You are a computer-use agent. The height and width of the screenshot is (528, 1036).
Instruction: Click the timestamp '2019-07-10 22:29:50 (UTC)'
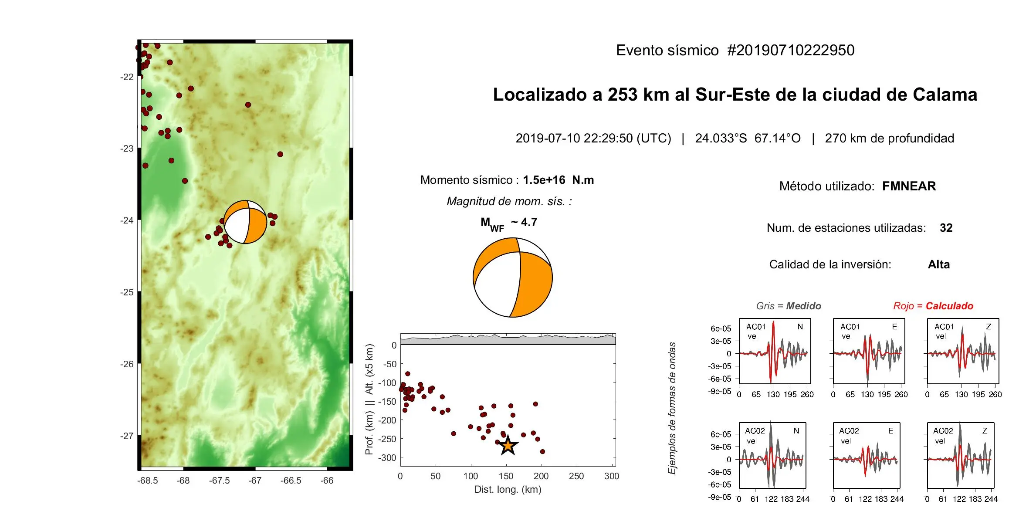pos(593,139)
